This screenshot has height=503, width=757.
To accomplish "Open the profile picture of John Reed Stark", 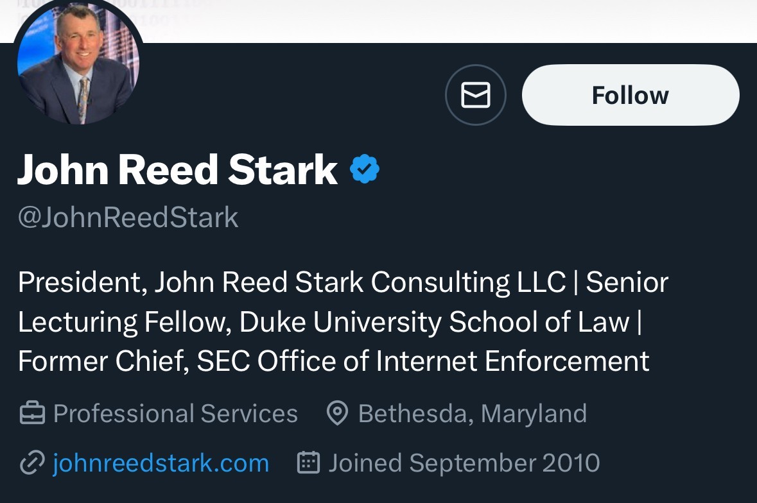I will coord(78,64).
